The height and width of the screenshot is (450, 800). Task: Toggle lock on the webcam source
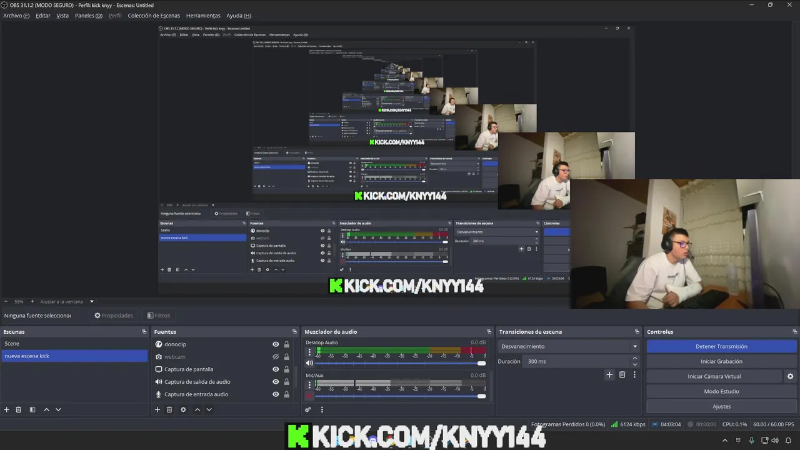point(286,357)
